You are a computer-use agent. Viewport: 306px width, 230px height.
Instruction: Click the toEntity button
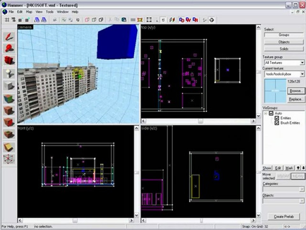298,176
